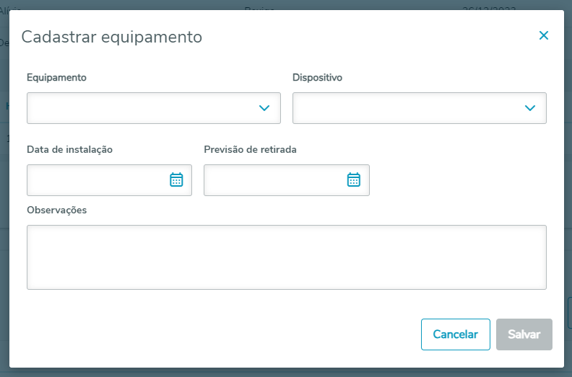
Task: Close the Cadastrar equipamento dialog with X
Action: [544, 35]
